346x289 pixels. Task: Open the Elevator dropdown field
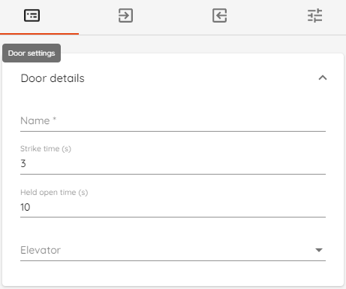click(173, 250)
